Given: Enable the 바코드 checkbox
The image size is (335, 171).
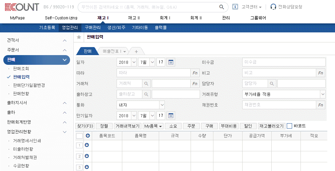Looking at the screenshot, I should point(289,126).
